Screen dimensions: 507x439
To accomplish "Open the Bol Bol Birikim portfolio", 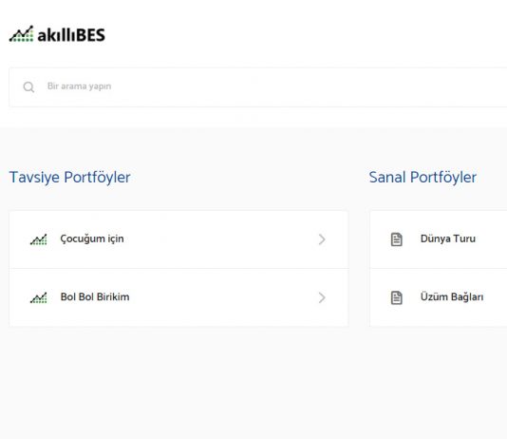I will [95, 297].
